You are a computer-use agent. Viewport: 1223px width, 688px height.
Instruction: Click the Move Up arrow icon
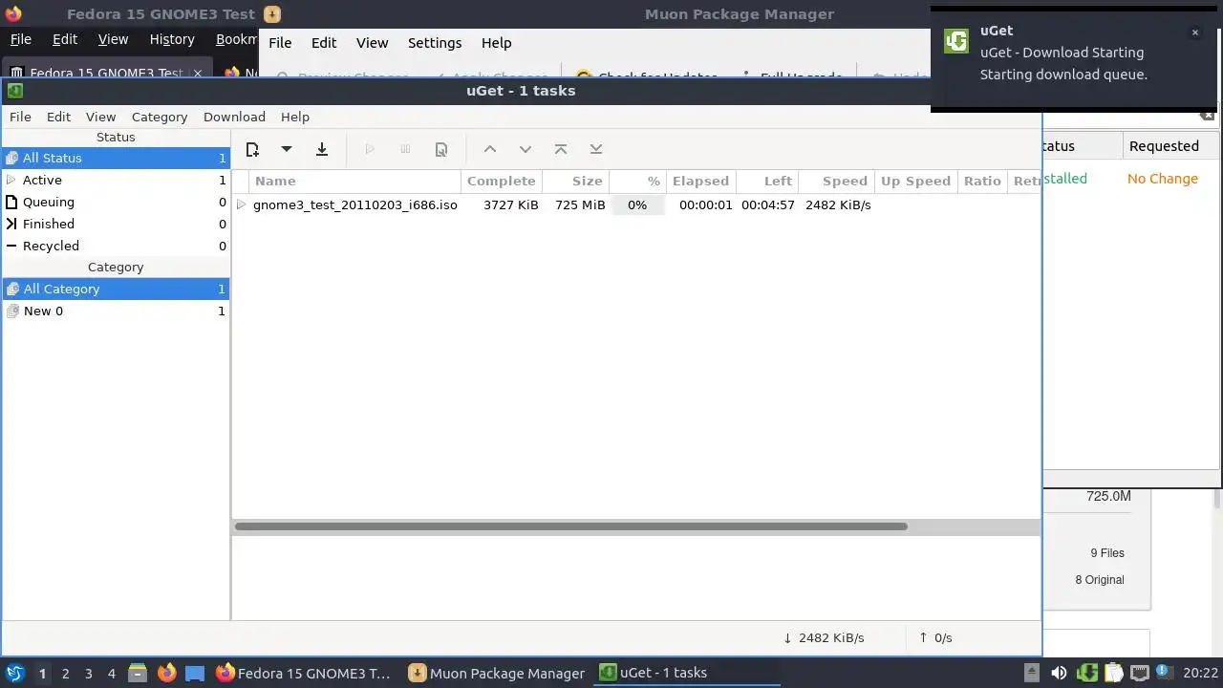click(489, 149)
